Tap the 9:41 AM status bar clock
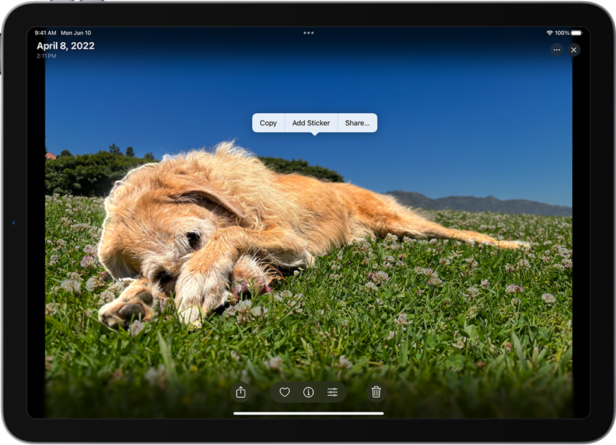 45,33
